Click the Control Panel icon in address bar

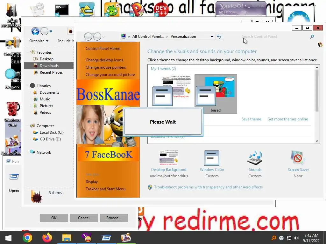coord(124,37)
